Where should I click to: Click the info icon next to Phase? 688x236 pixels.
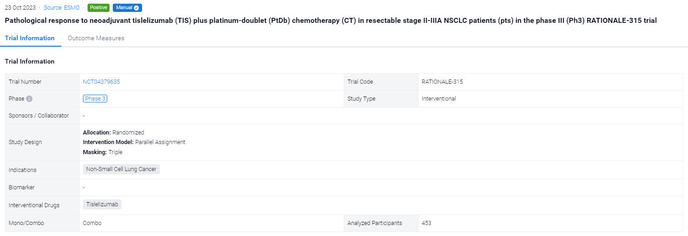(x=29, y=99)
